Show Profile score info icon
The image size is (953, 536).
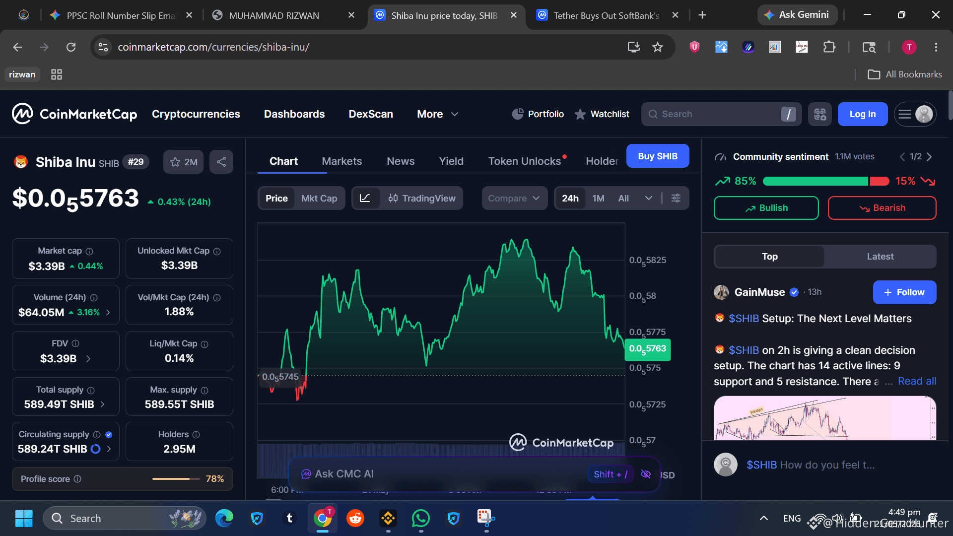click(77, 479)
